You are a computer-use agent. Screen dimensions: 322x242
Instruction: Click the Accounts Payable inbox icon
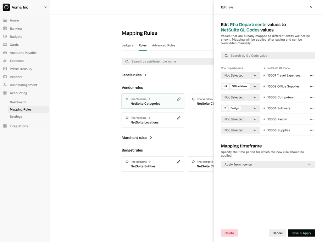point(5,53)
